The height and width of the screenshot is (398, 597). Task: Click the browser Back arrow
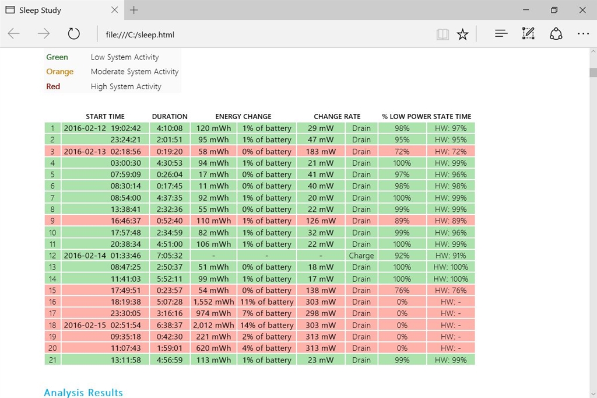coord(14,34)
